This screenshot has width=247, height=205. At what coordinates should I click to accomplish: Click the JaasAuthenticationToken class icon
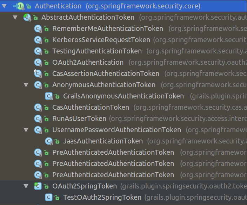click(49, 141)
